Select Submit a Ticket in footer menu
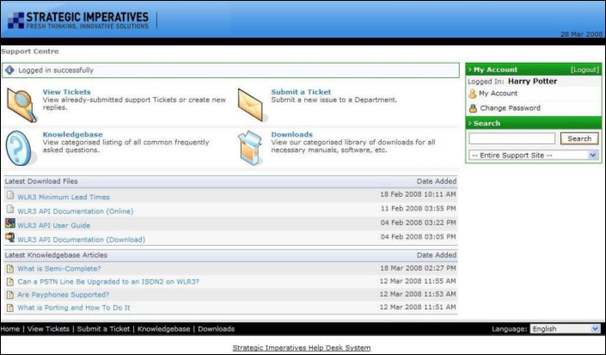 coord(103,328)
